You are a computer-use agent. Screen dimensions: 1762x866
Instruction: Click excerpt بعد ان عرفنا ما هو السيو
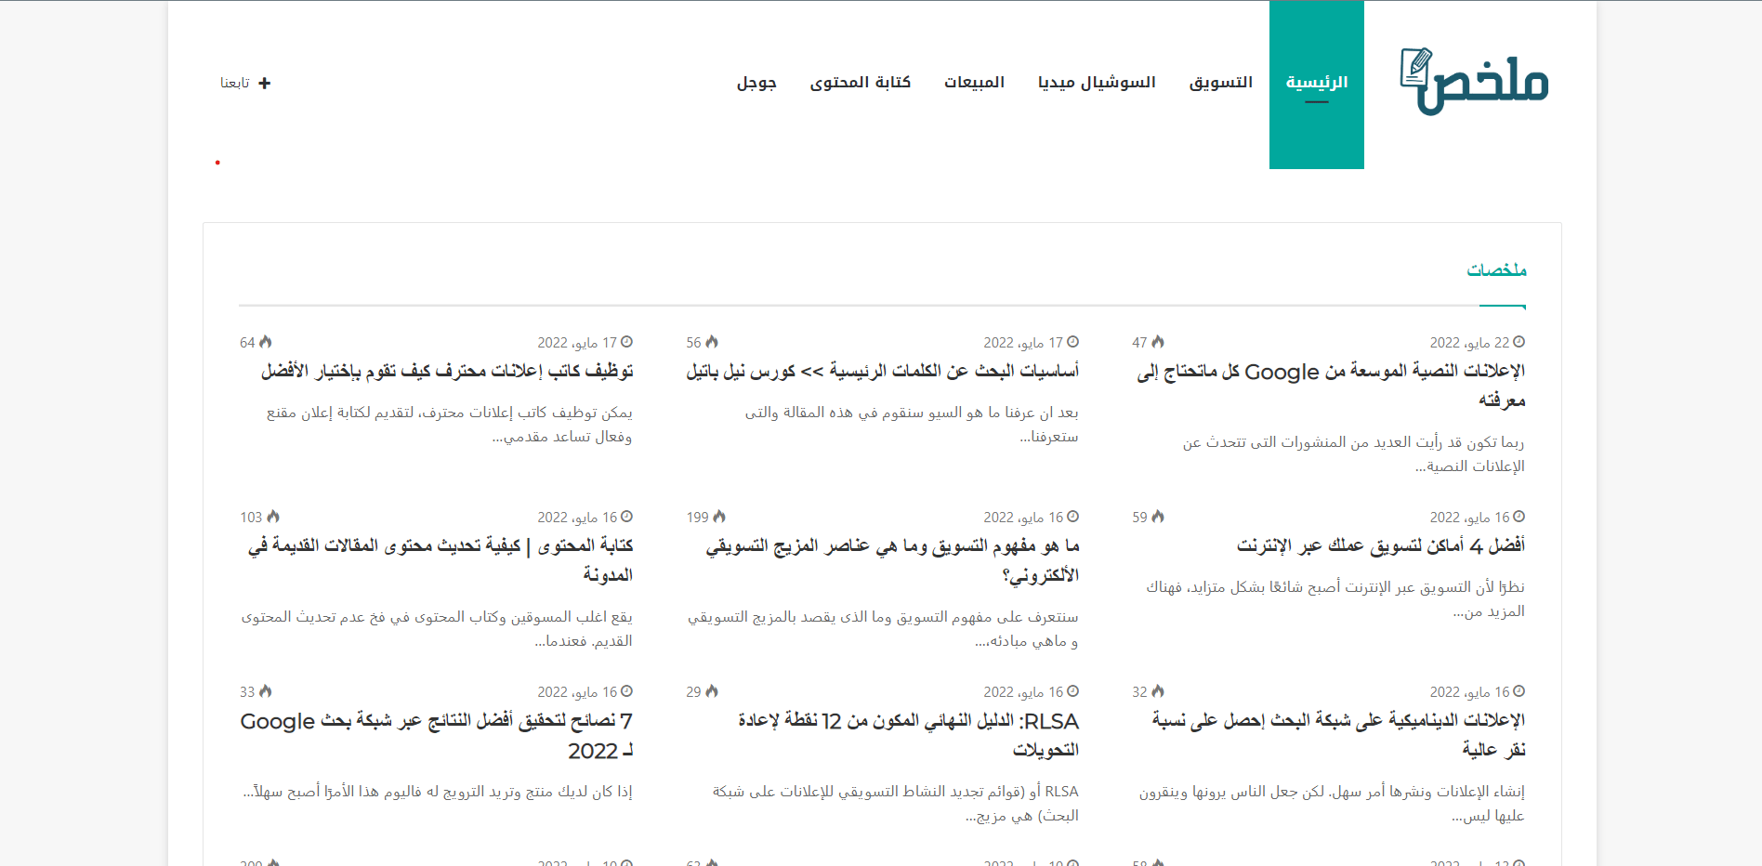click(x=912, y=425)
